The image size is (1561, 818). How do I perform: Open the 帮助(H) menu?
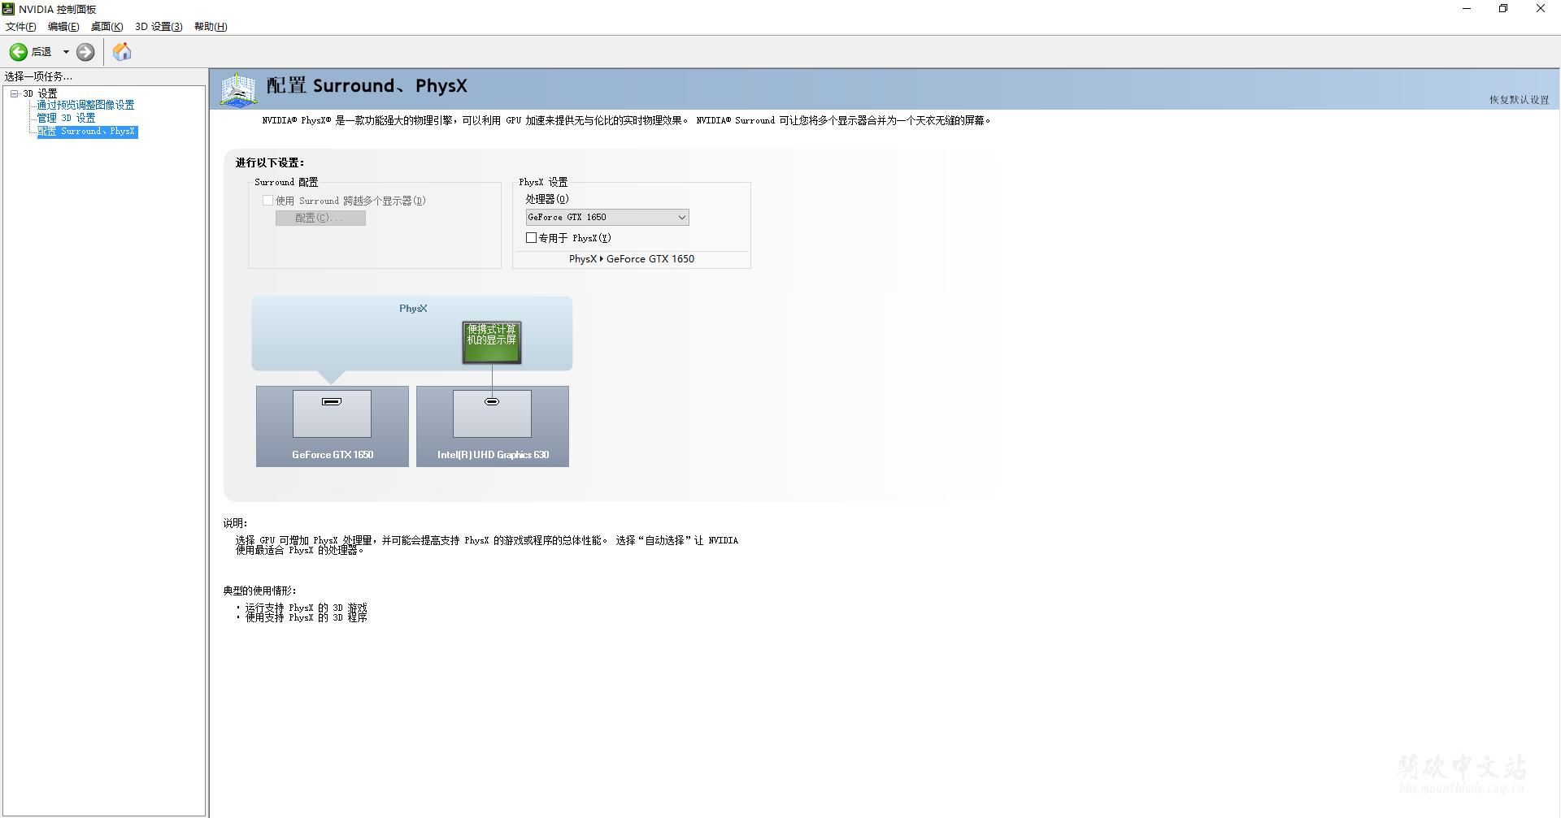[x=211, y=27]
